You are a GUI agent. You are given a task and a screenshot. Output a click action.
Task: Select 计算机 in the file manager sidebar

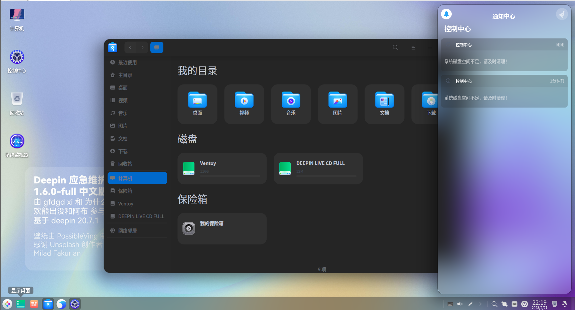137,178
